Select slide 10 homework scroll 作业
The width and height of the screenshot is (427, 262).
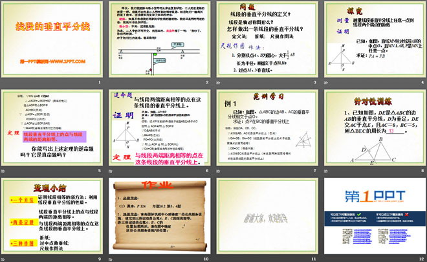(x=160, y=216)
